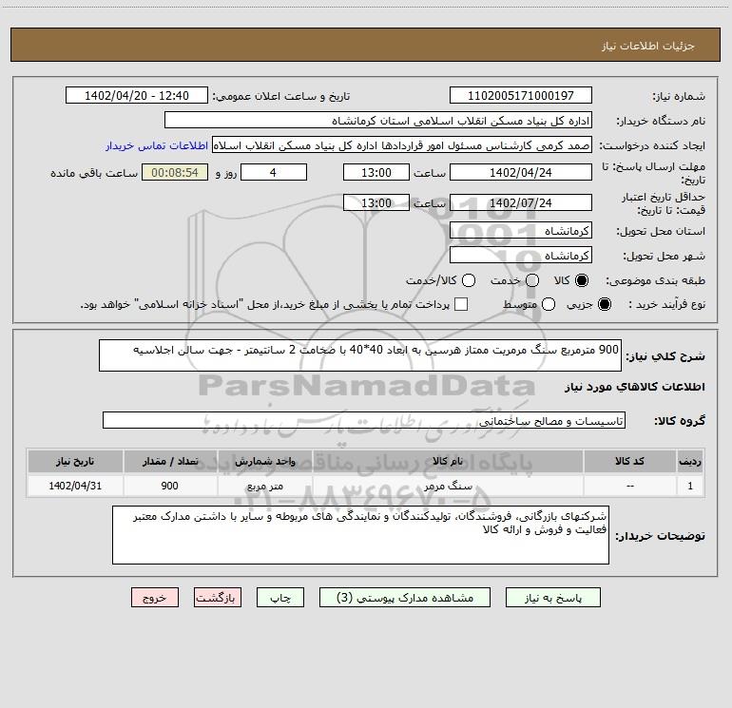The width and height of the screenshot is (732, 708).
Task: Click the بازگشت back button
Action: 218,598
